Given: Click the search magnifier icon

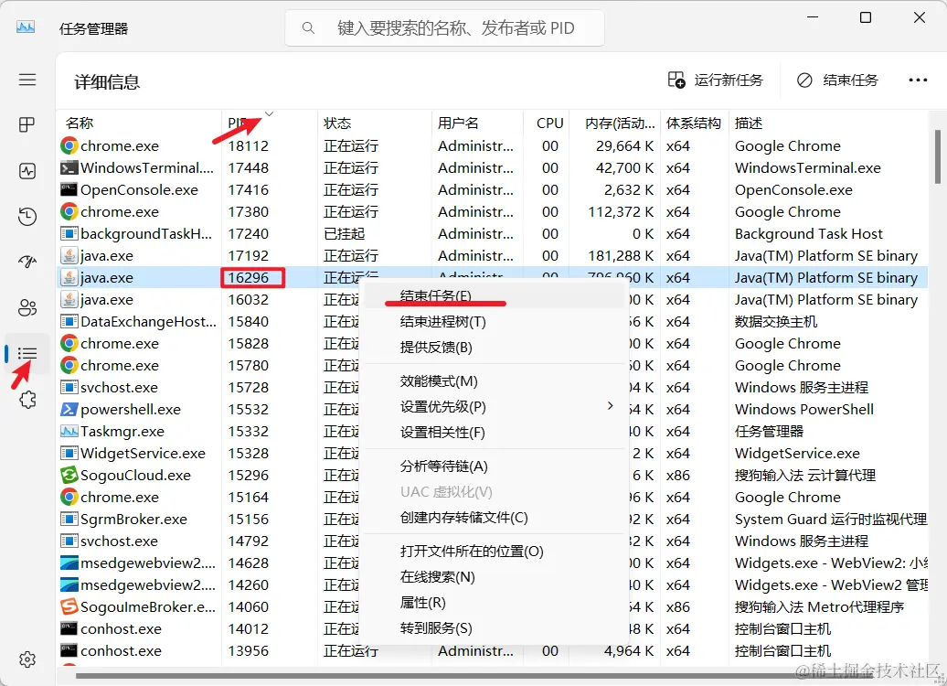Looking at the screenshot, I should click(x=308, y=27).
